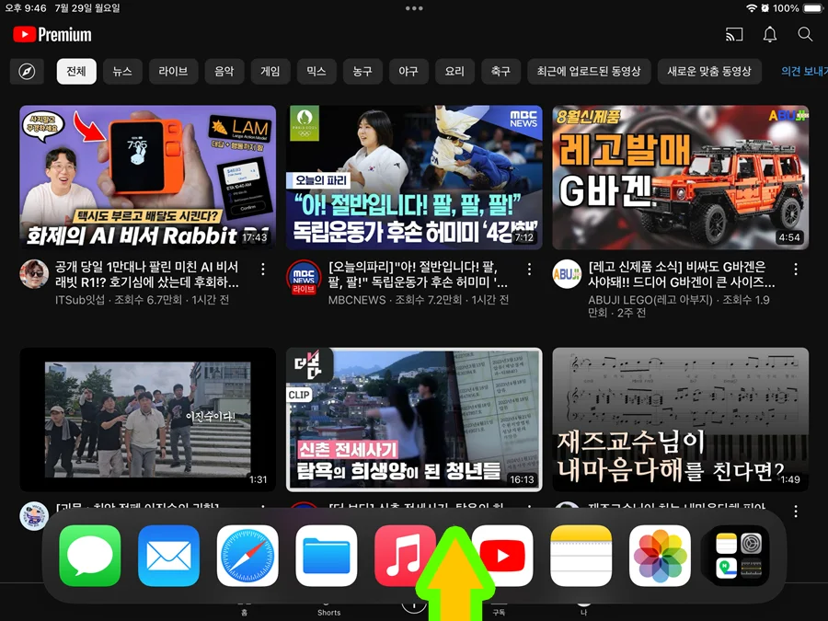Select the 라이브 filter chip
The image size is (828, 621).
coord(173,71)
